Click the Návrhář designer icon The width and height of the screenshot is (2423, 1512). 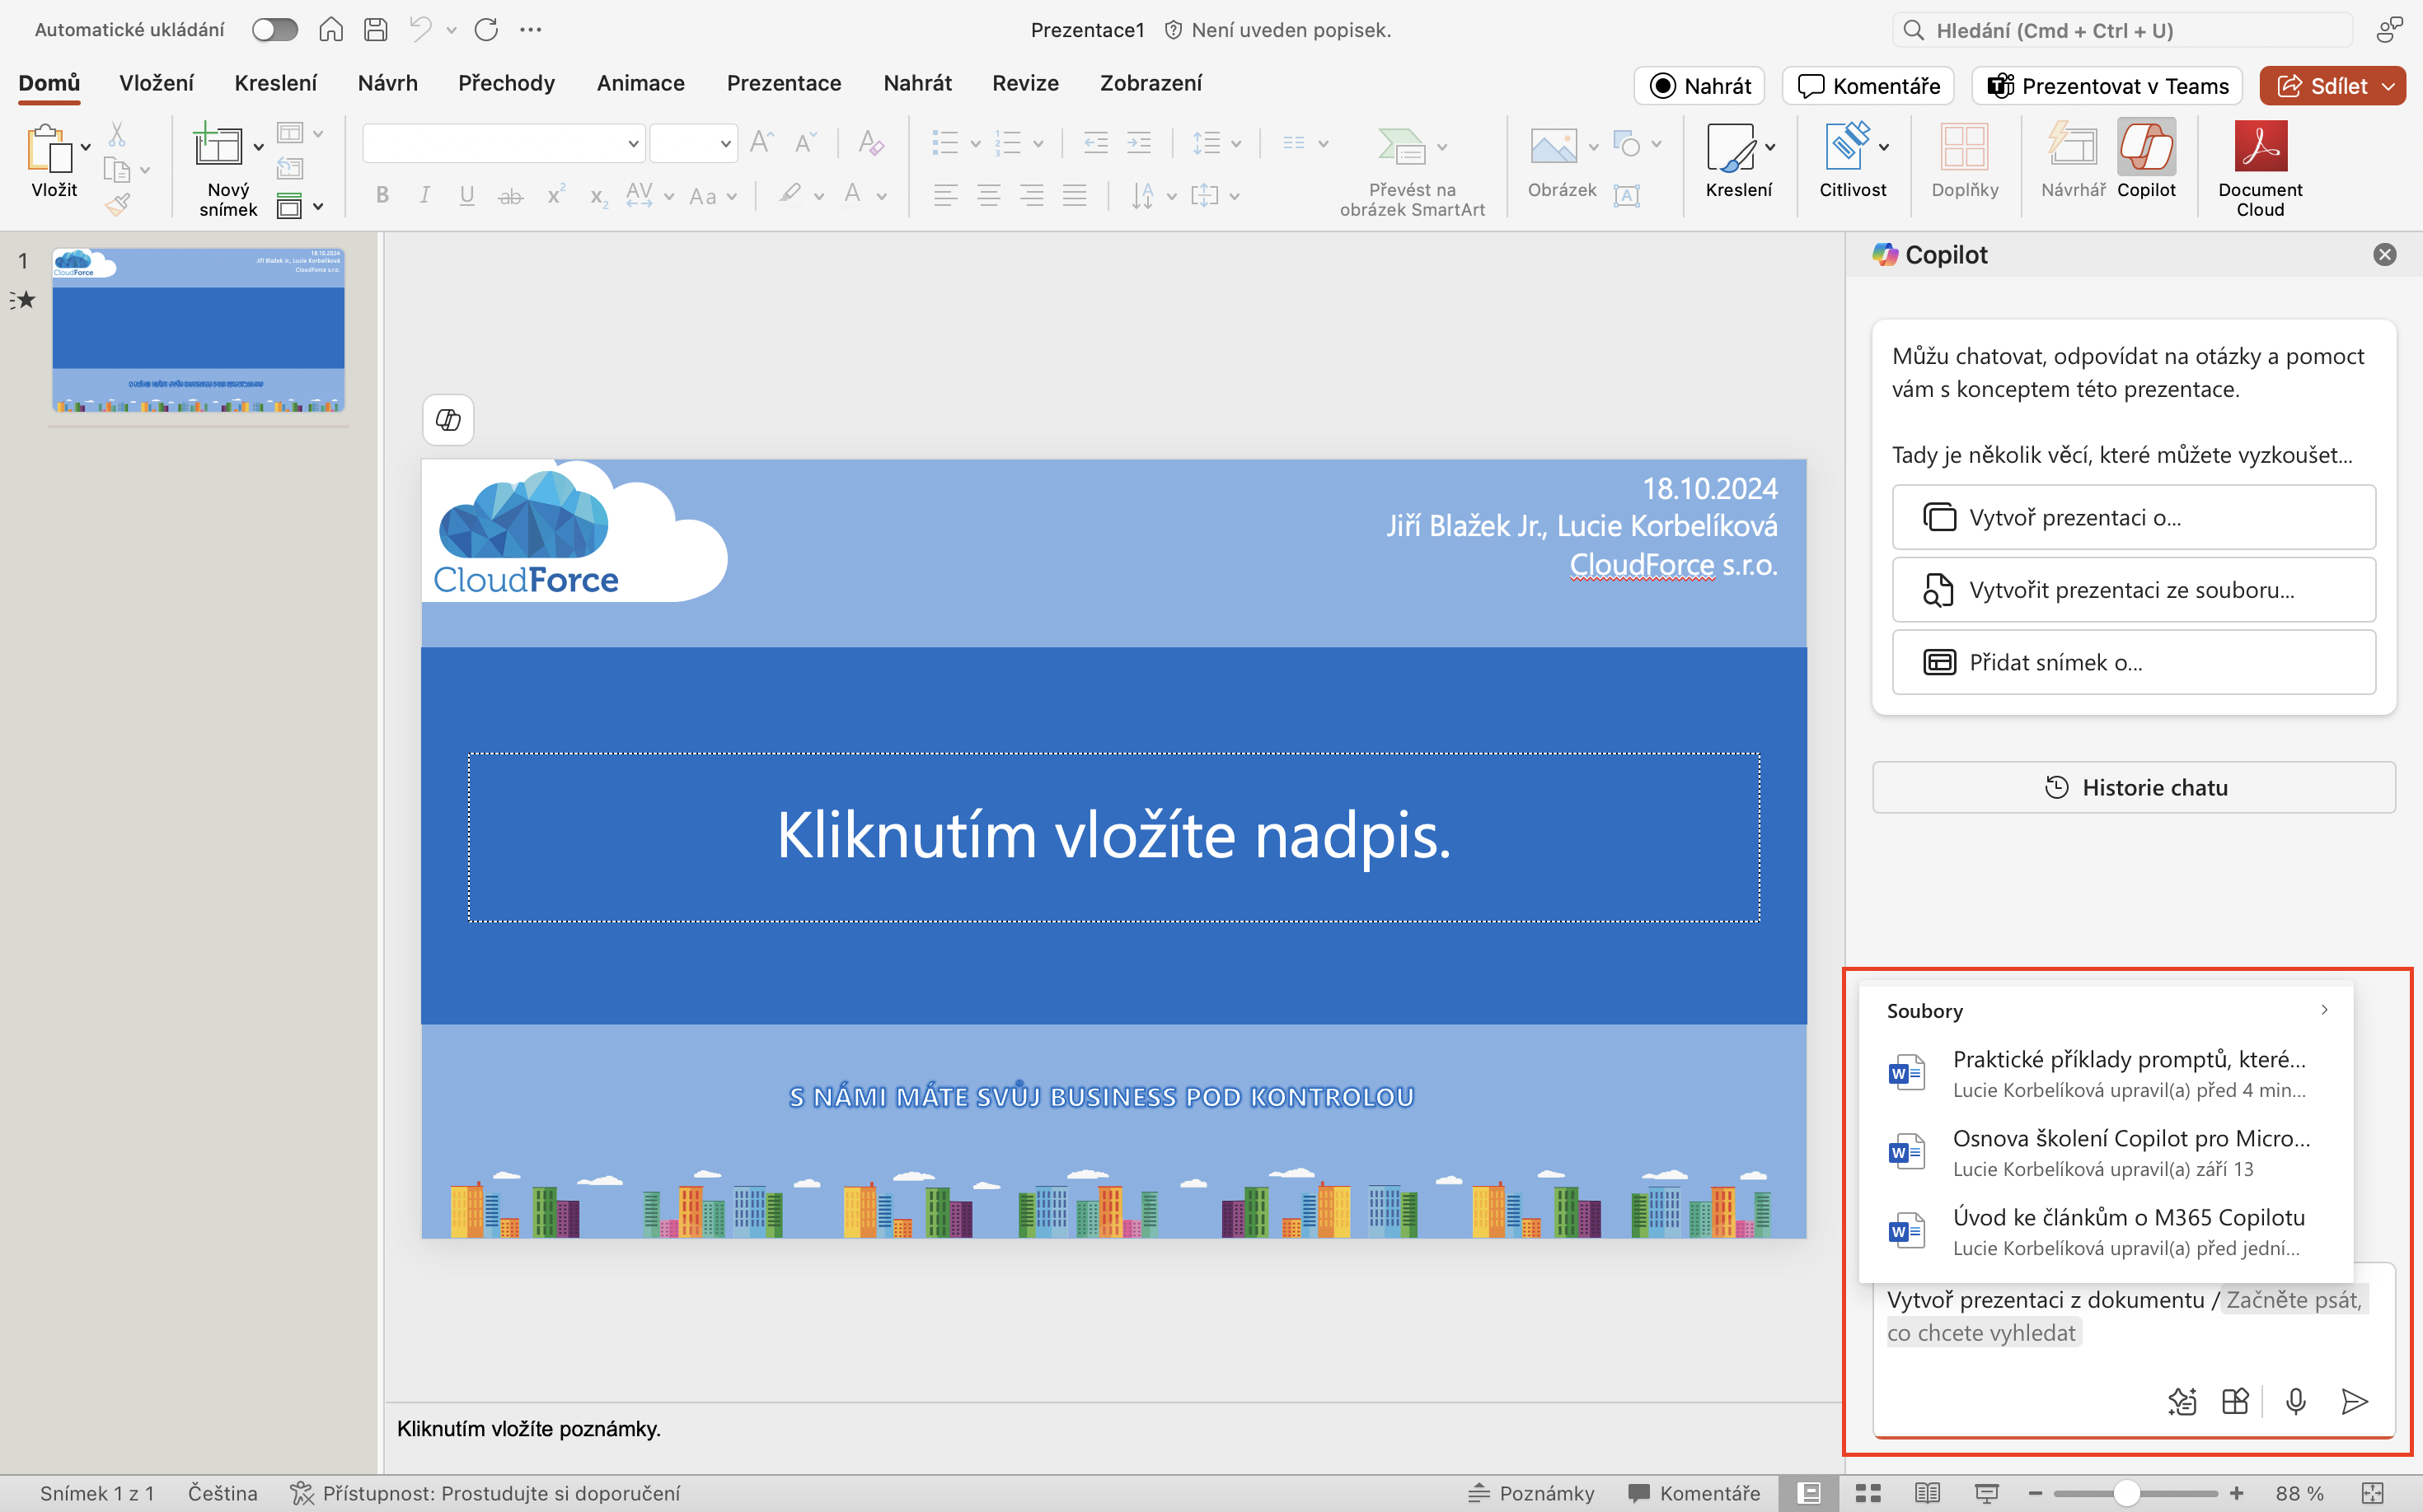2072,146
